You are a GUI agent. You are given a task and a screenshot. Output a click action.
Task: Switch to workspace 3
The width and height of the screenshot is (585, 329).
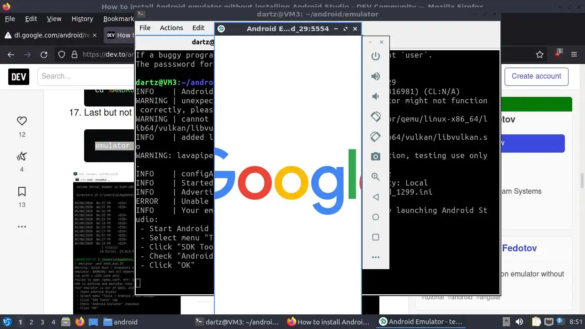click(42, 322)
